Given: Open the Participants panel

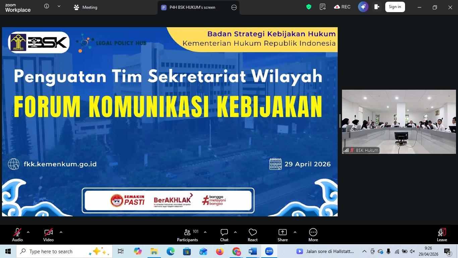Looking at the screenshot, I should [187, 234].
